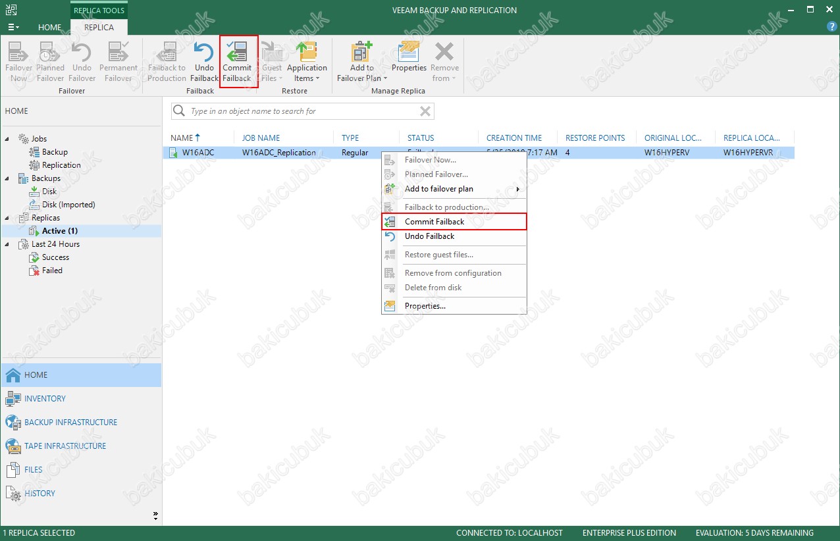Click Failover Now... in the context menu

tap(454, 160)
